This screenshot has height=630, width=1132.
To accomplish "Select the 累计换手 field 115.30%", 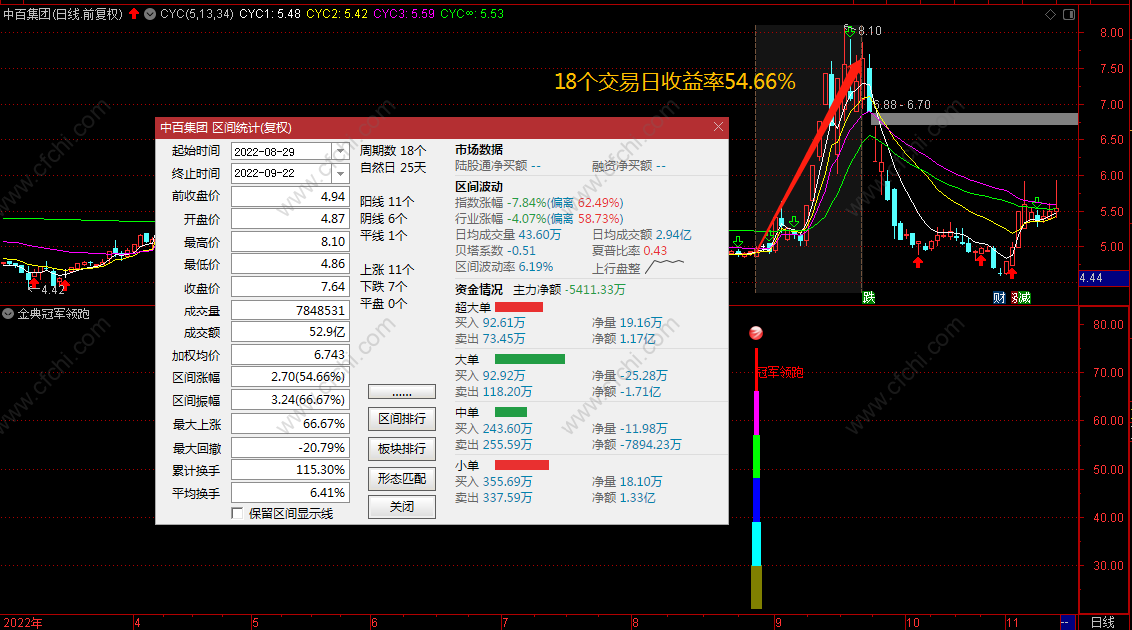I will (x=290, y=470).
